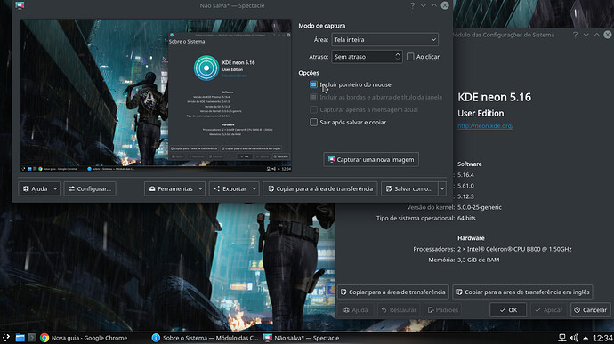Open the Área Tela inteira combo box
Viewport: 614px width, 344px height.
385,39
